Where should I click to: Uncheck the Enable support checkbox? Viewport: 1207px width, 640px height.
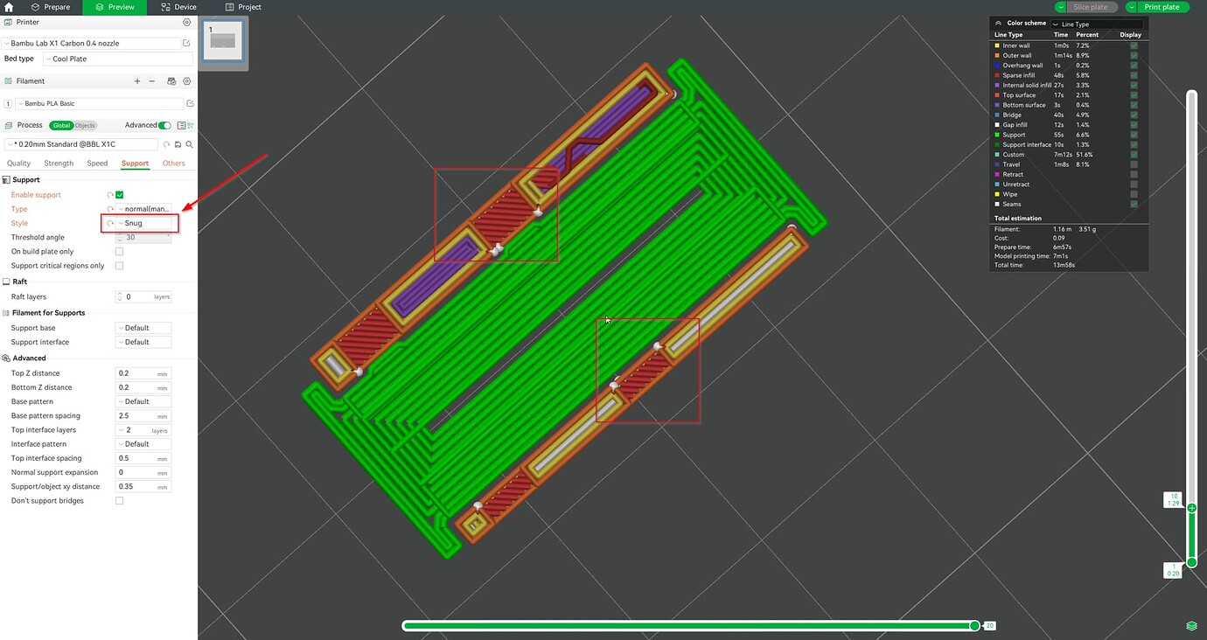pos(120,195)
